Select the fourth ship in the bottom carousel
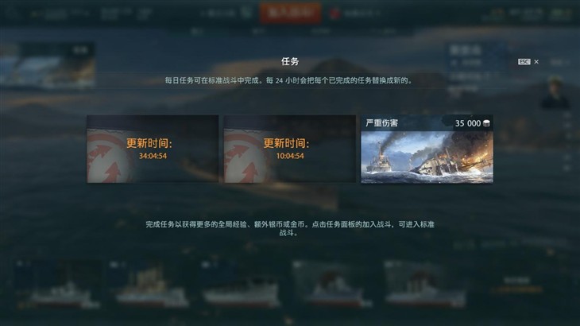 [334, 284]
